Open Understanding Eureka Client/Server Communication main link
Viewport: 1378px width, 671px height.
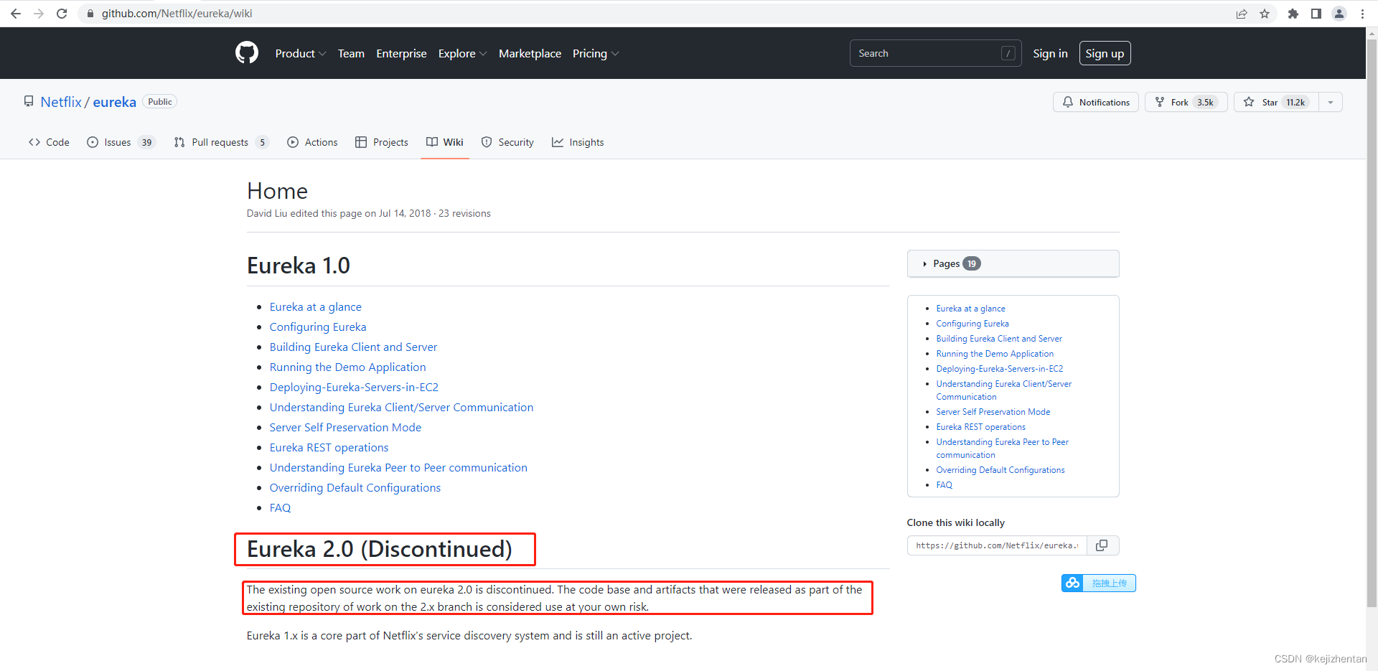click(401, 407)
